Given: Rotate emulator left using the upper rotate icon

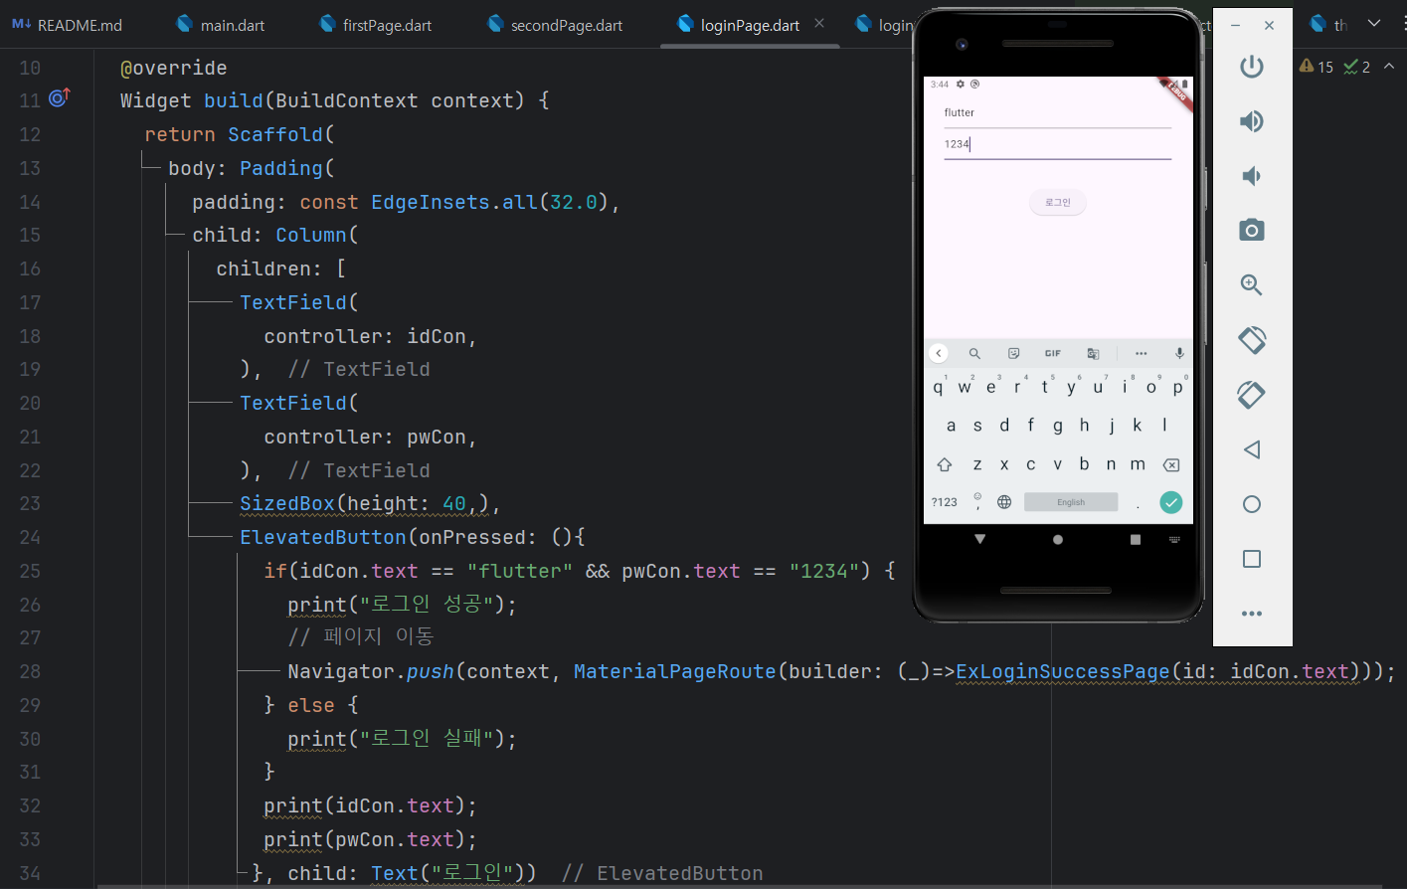Looking at the screenshot, I should point(1251,340).
